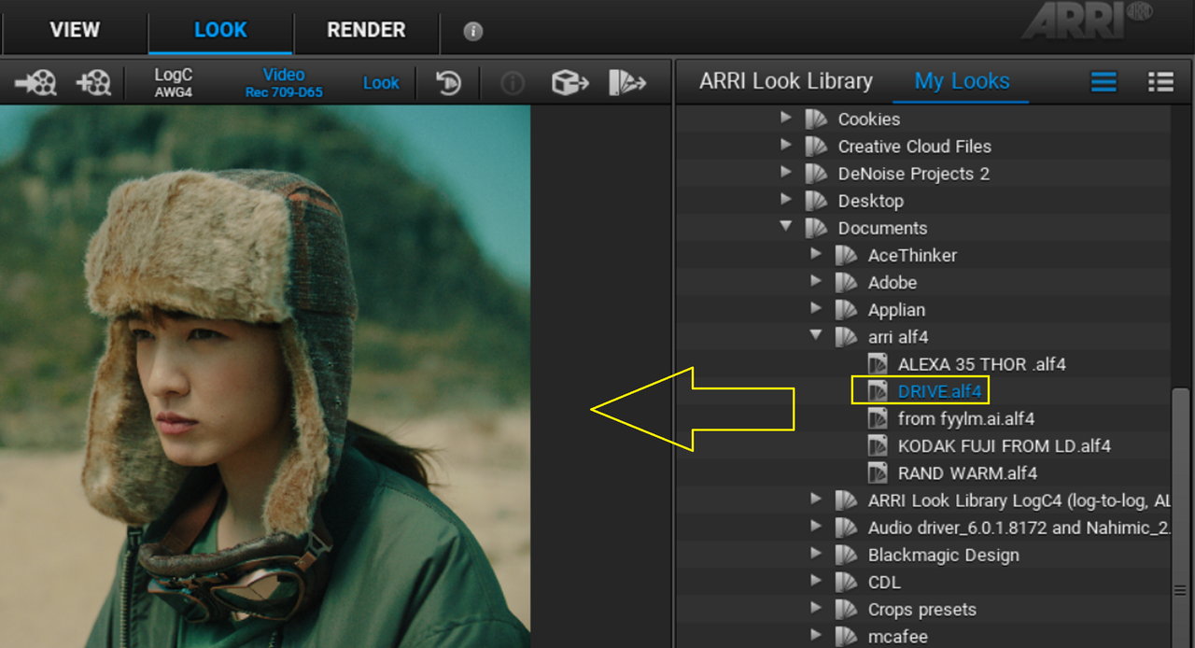Switch to the LOOK tab

220,30
